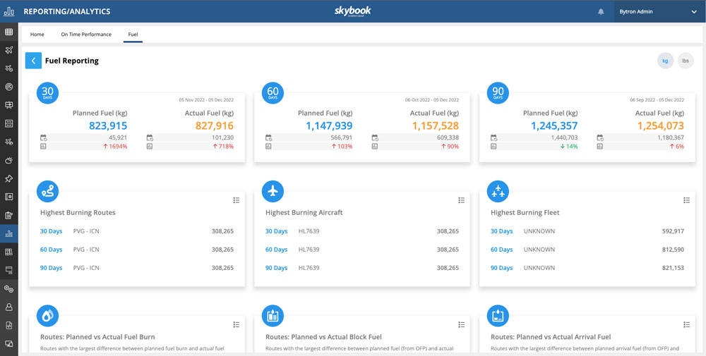Switch units to kg
The height and width of the screenshot is (356, 706).
pyautogui.click(x=664, y=61)
